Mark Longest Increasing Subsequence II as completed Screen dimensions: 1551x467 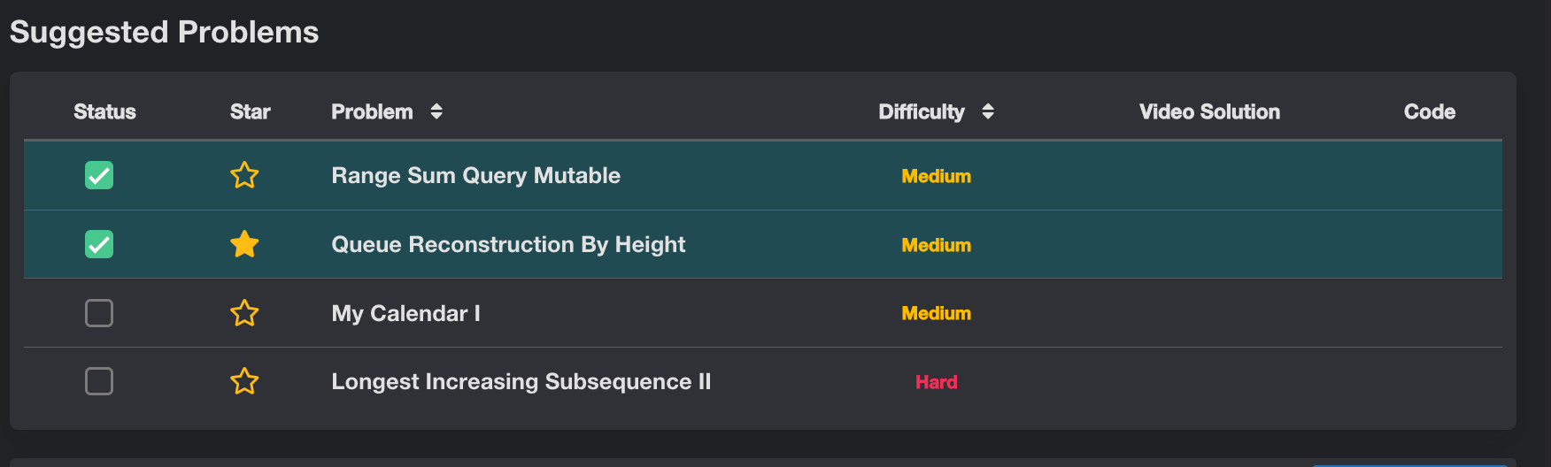click(x=99, y=381)
